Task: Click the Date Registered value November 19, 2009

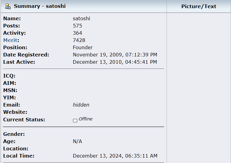Action: coord(115,55)
